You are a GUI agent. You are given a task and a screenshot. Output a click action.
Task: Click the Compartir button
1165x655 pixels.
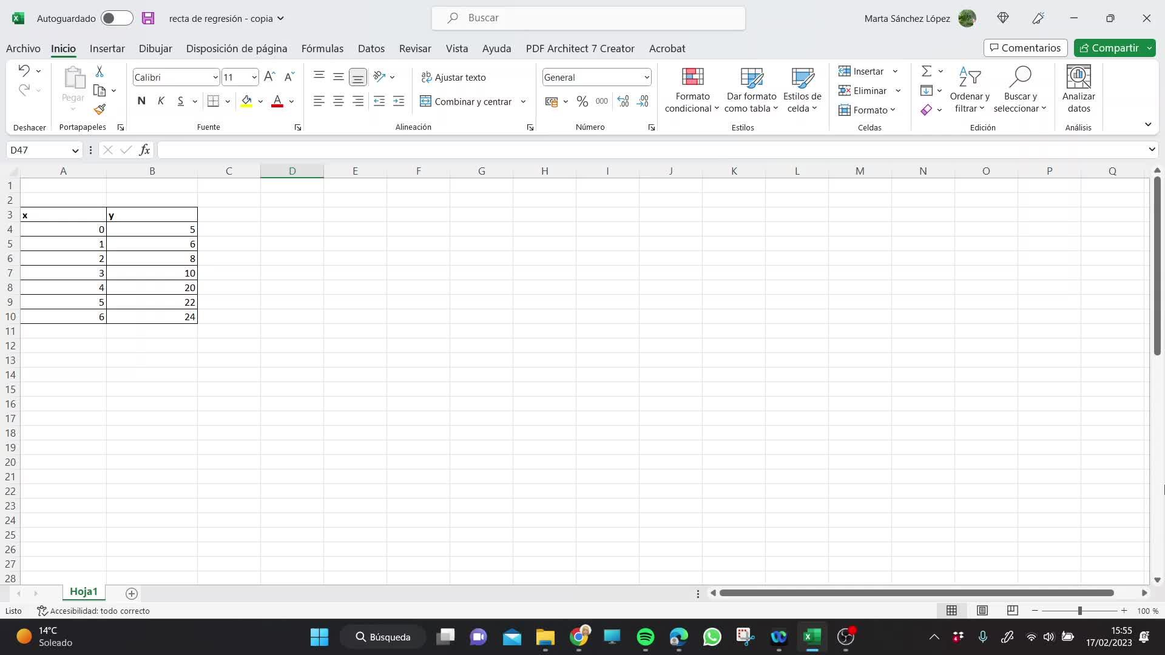[1109, 48]
